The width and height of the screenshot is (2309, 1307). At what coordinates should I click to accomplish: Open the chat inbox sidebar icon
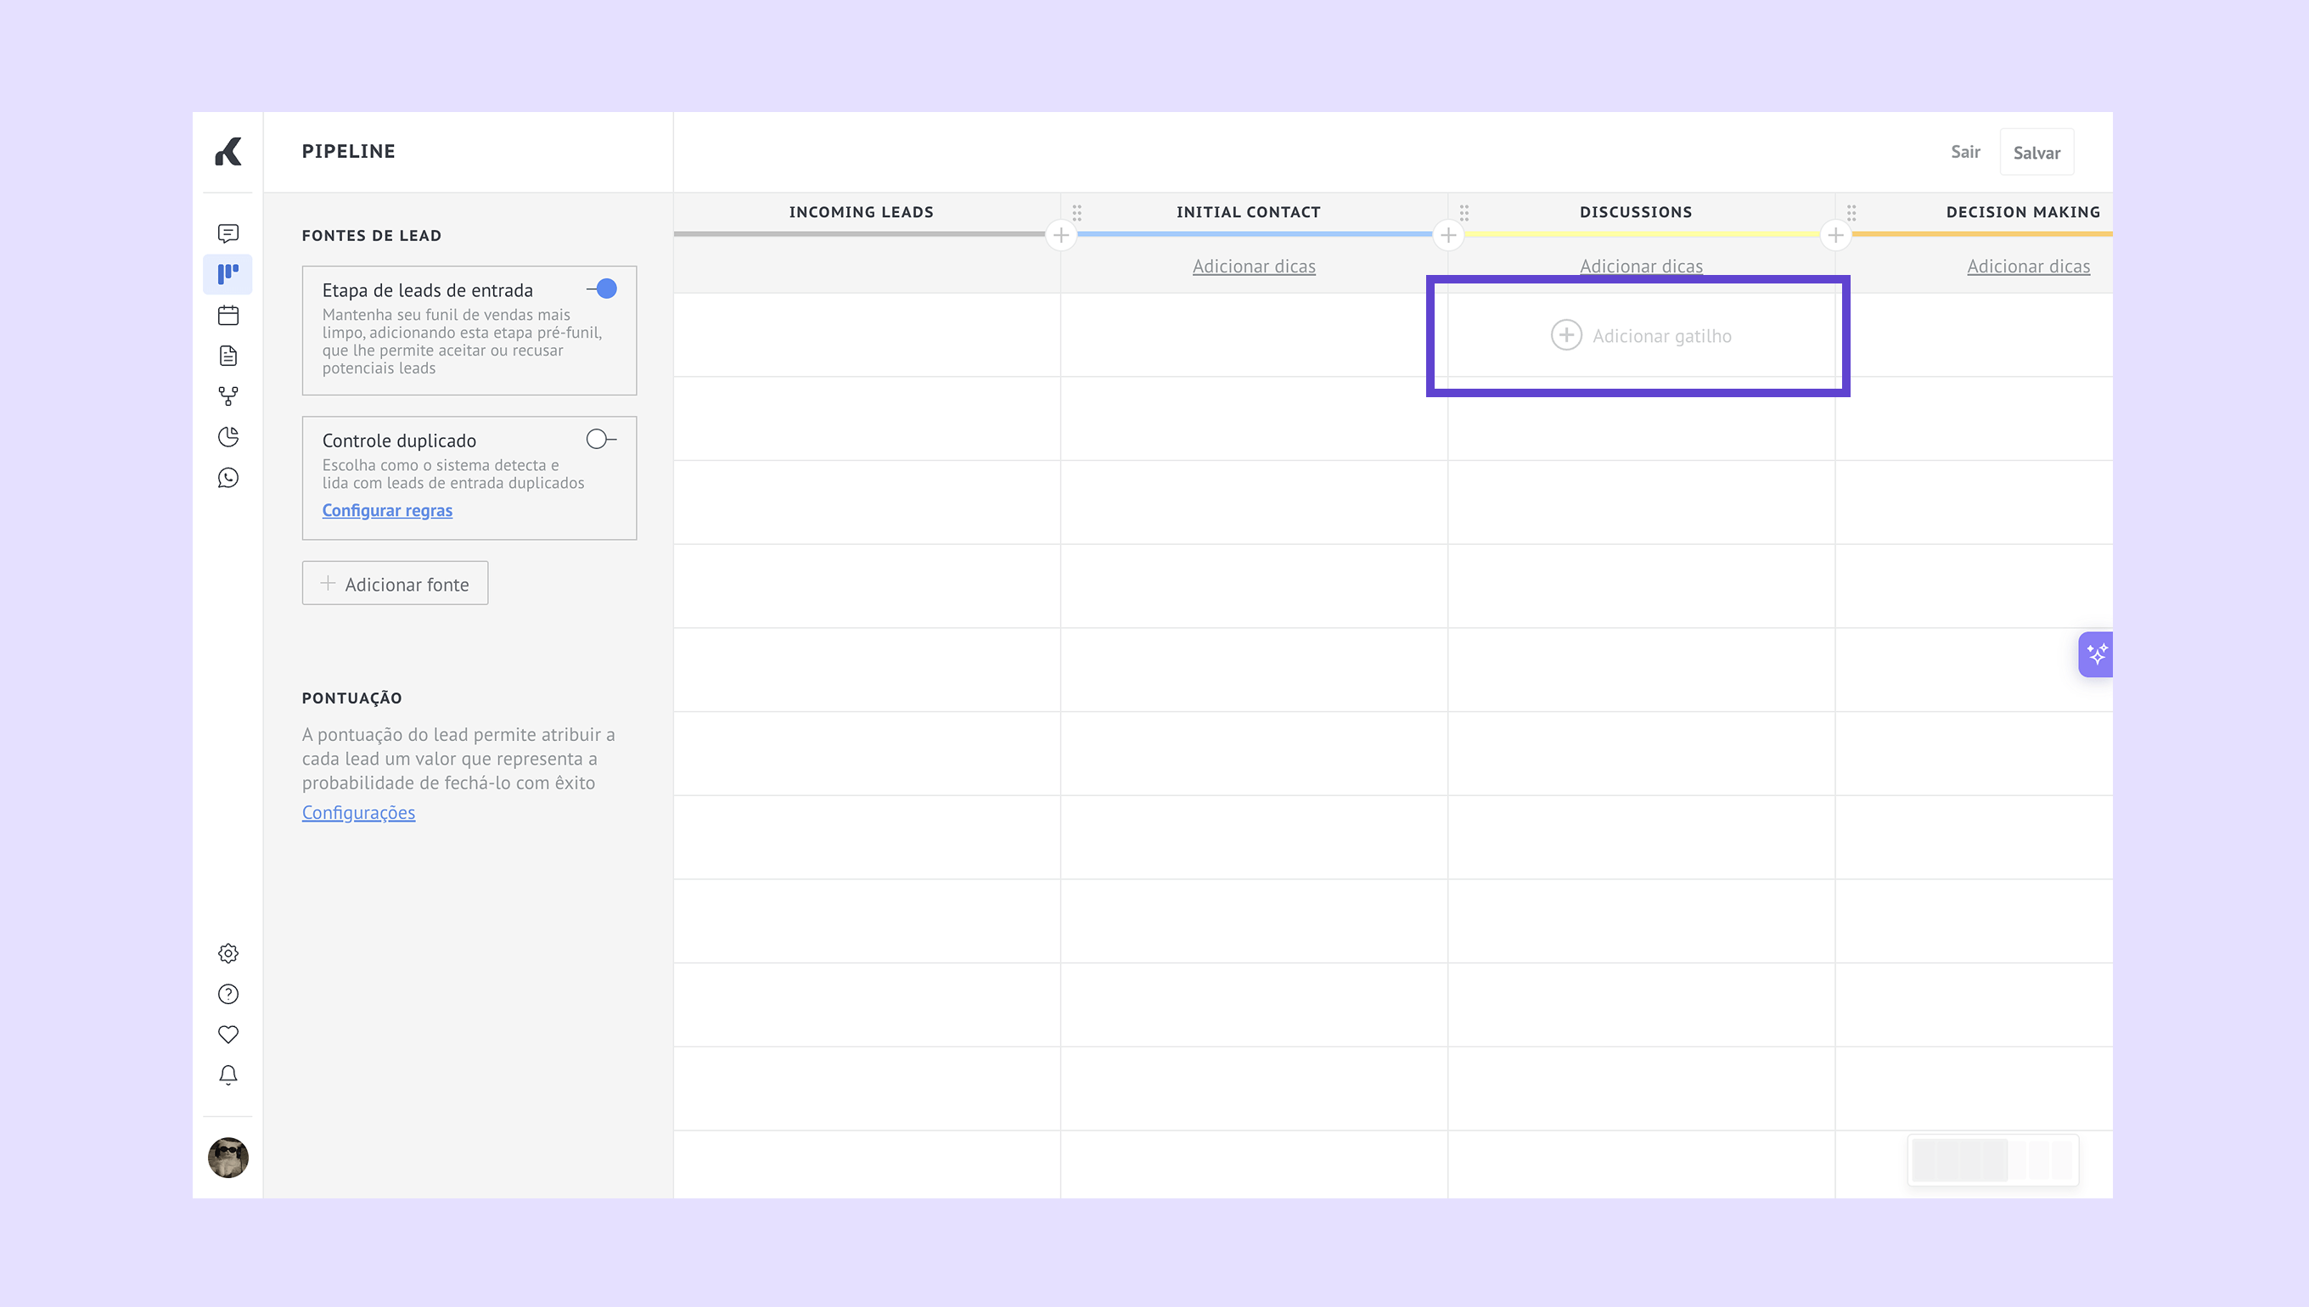click(x=228, y=233)
